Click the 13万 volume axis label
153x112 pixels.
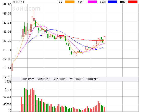tap(8, 89)
